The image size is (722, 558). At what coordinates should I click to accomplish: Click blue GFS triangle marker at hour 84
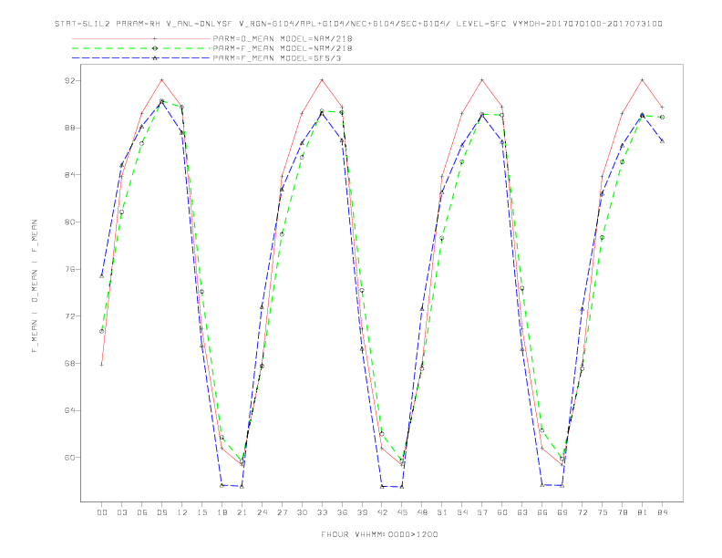662,141
